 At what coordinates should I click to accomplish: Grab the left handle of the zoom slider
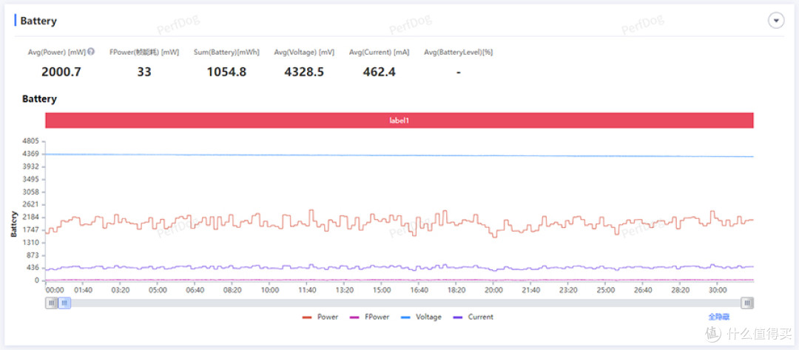[x=51, y=303]
